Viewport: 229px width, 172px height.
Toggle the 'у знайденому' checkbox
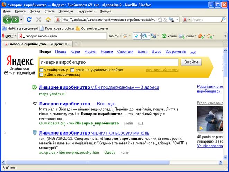[42, 70]
